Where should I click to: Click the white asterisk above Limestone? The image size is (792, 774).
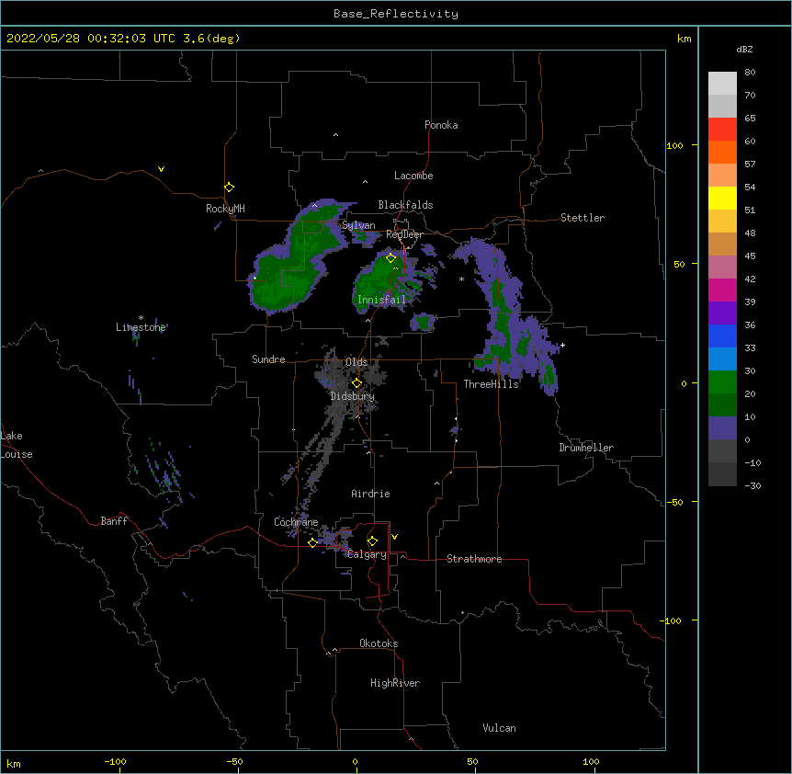[x=141, y=318]
